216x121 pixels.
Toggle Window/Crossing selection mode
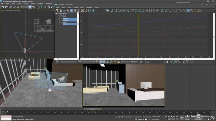[41, 7]
